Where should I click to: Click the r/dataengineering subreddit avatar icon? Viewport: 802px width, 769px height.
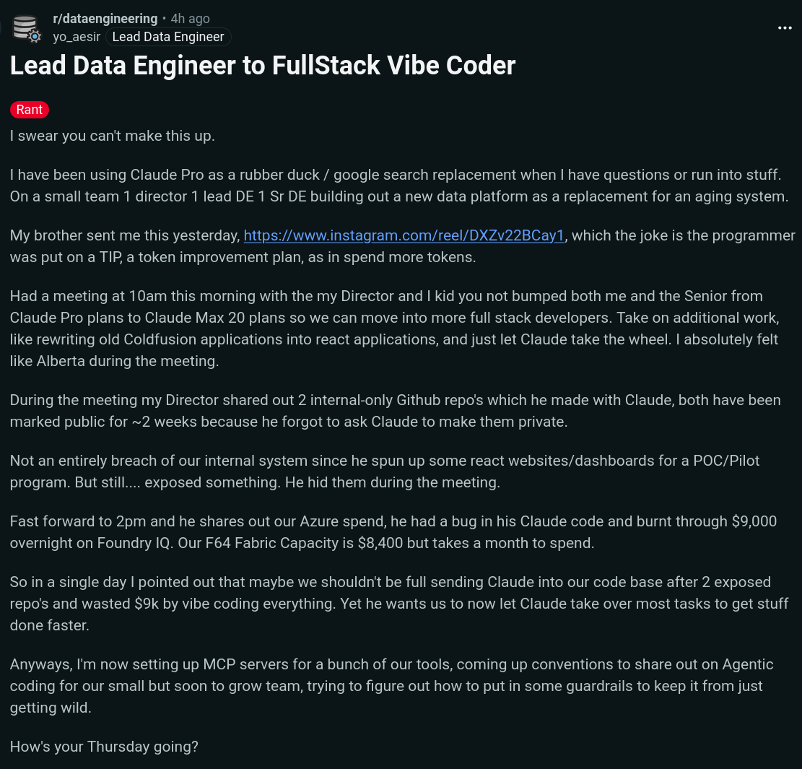point(26,27)
